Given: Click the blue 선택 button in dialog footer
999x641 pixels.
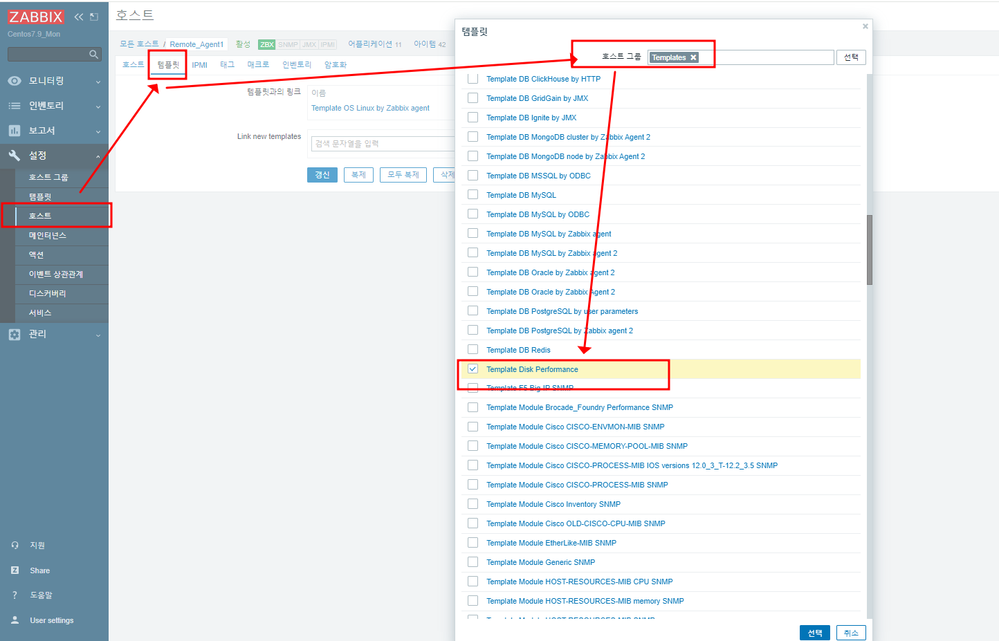Looking at the screenshot, I should click(815, 633).
